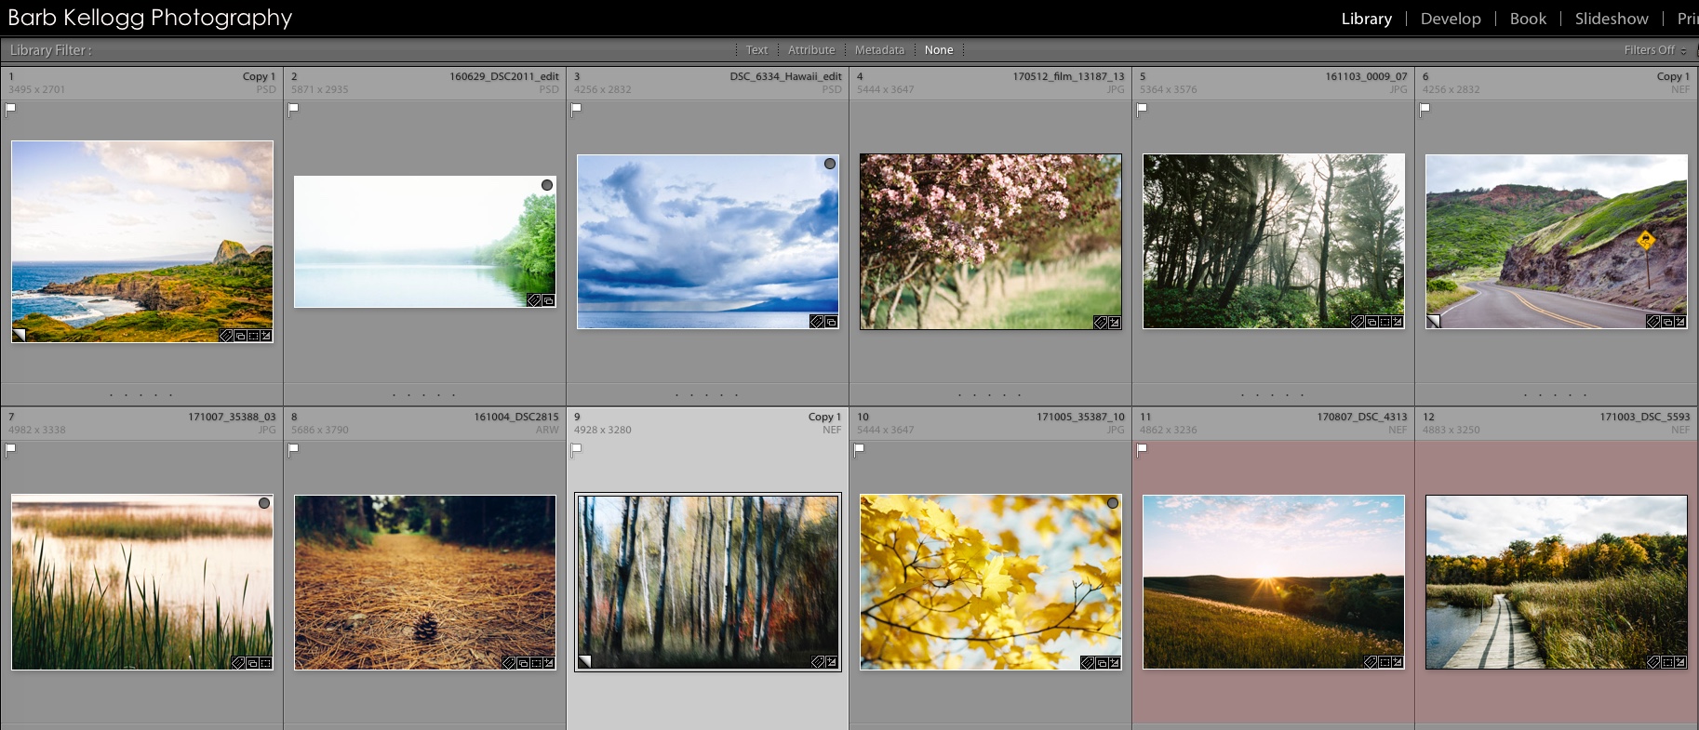Click the crop badge on 170807_DSC_4313
The image size is (1699, 730).
pyautogui.click(x=1385, y=662)
